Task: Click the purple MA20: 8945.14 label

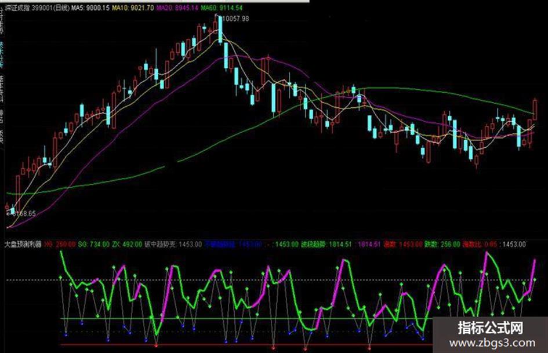Action: [x=177, y=8]
